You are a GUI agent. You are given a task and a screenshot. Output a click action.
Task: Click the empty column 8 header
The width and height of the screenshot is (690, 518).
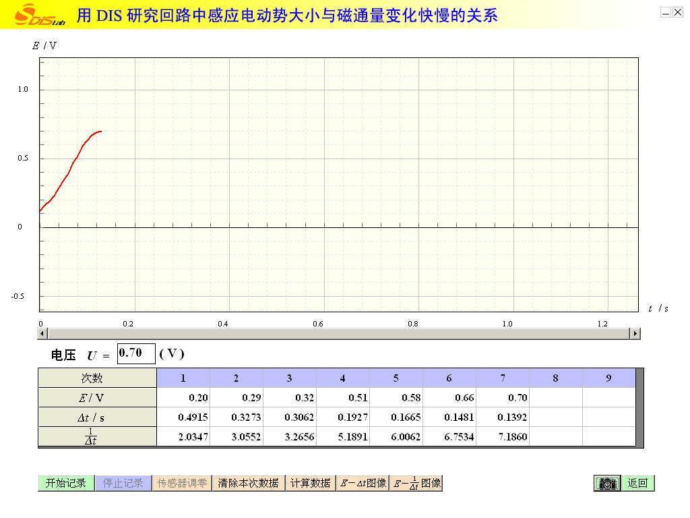[x=555, y=378]
